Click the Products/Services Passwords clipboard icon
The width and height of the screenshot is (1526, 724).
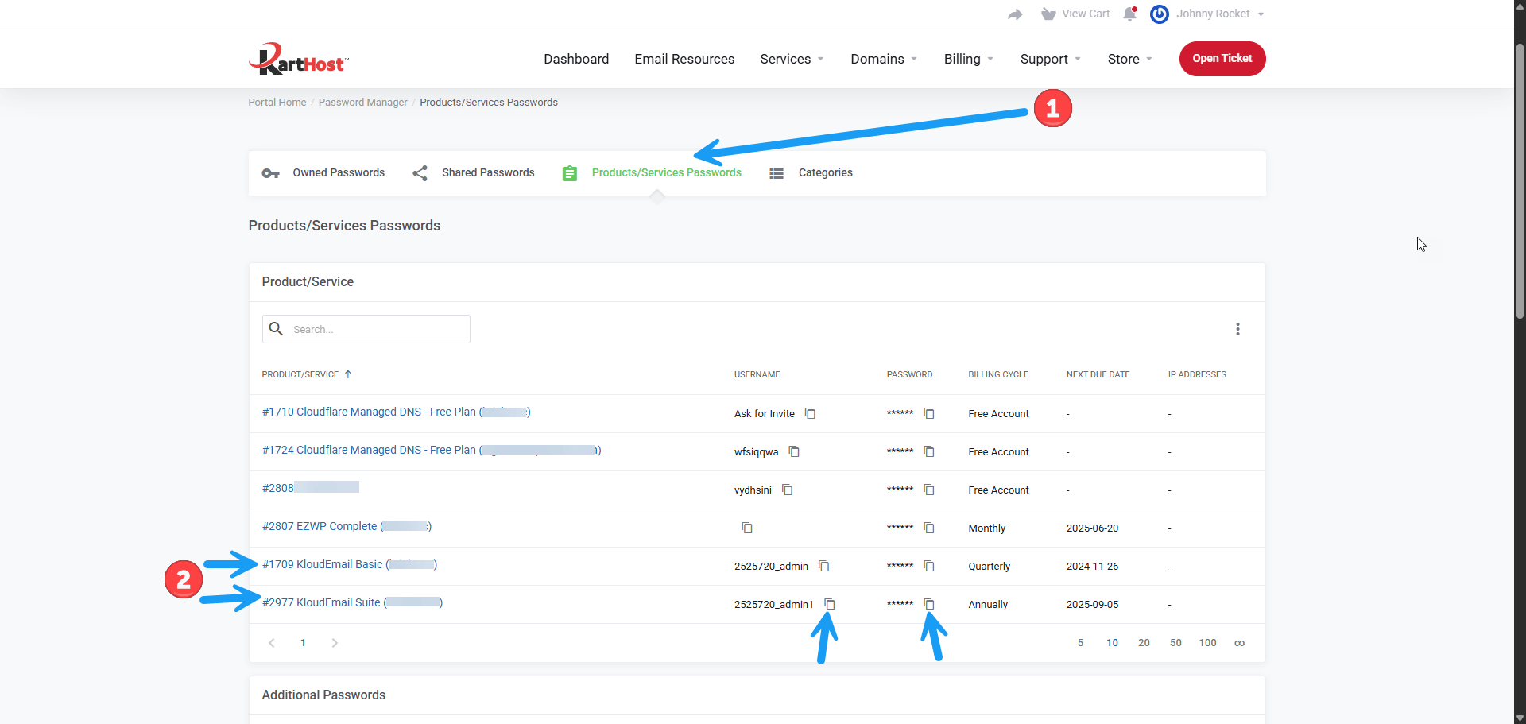coord(570,173)
